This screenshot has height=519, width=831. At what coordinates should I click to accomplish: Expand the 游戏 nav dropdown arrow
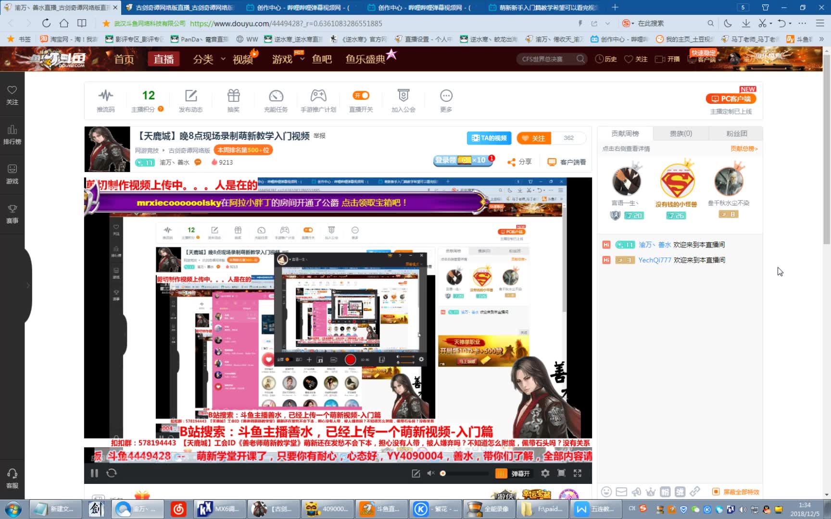point(302,59)
